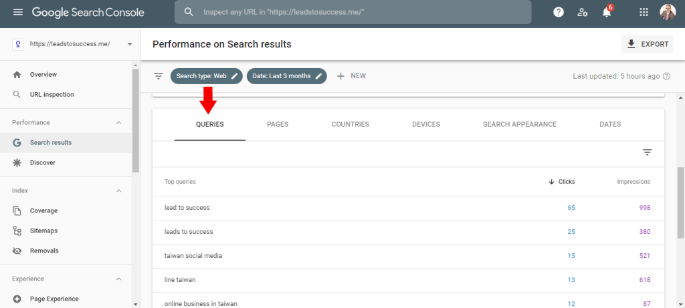
Task: Select query row 'lead to success'
Action: pyautogui.click(x=408, y=208)
